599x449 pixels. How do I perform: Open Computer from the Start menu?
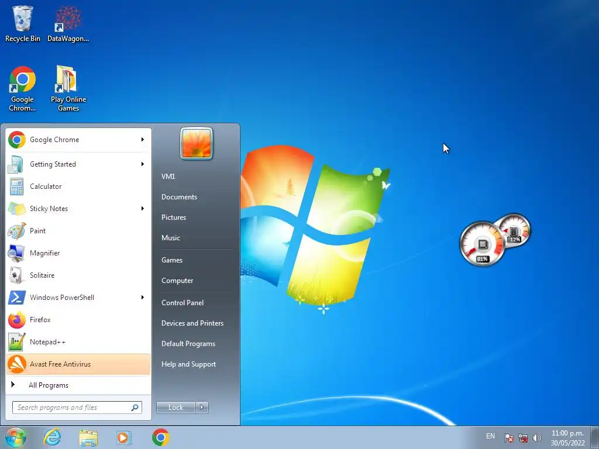coord(177,281)
